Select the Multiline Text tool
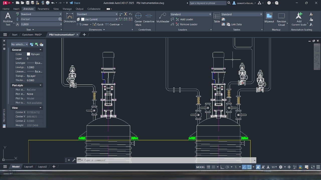 coord(8,19)
